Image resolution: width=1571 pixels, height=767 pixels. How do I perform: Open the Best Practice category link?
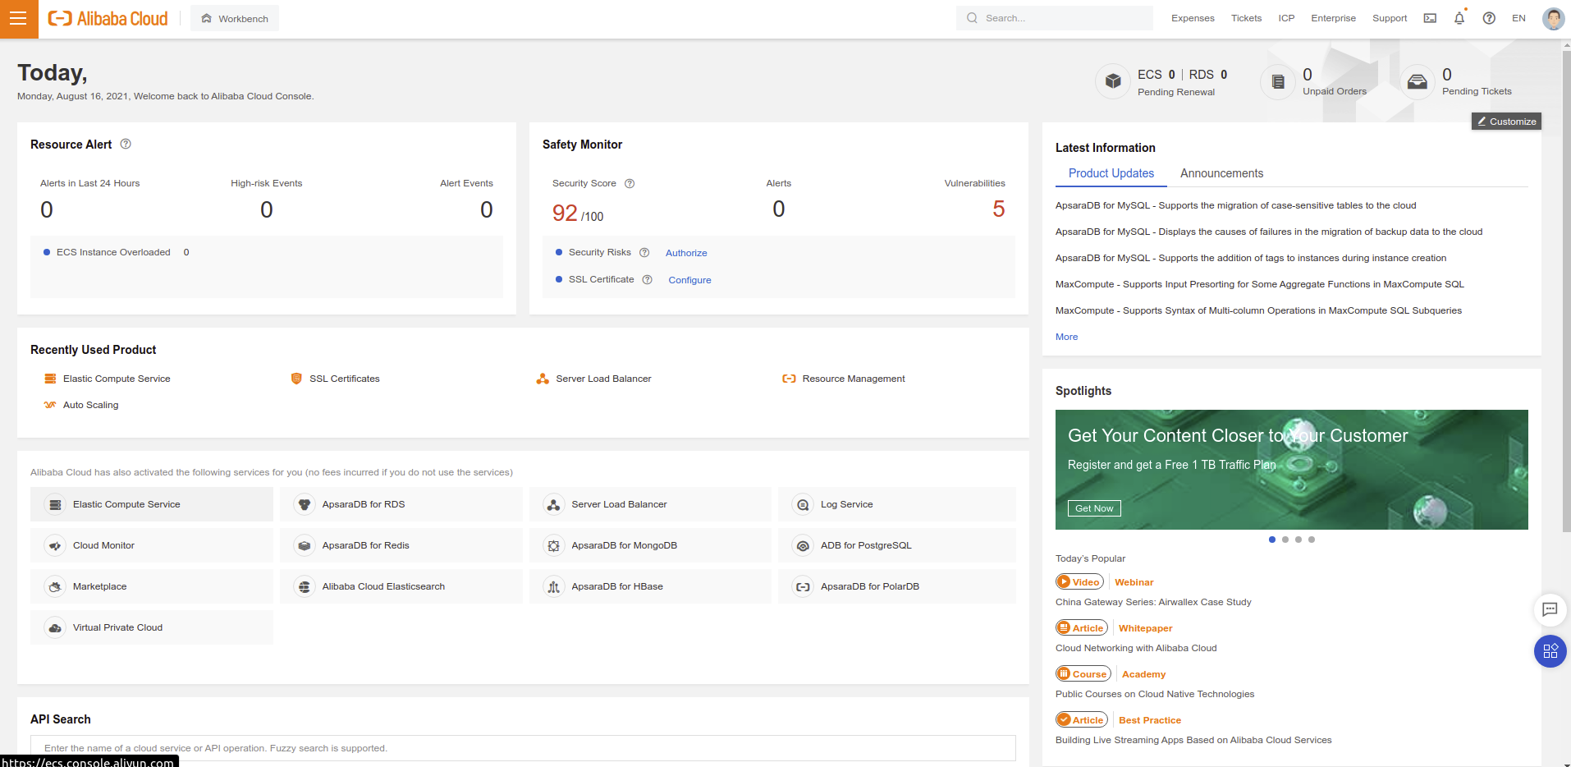coord(1150,720)
